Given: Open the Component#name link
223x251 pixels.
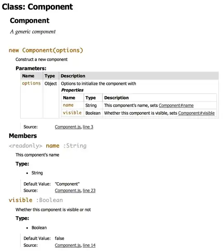Looking at the screenshot, I should [x=176, y=106].
